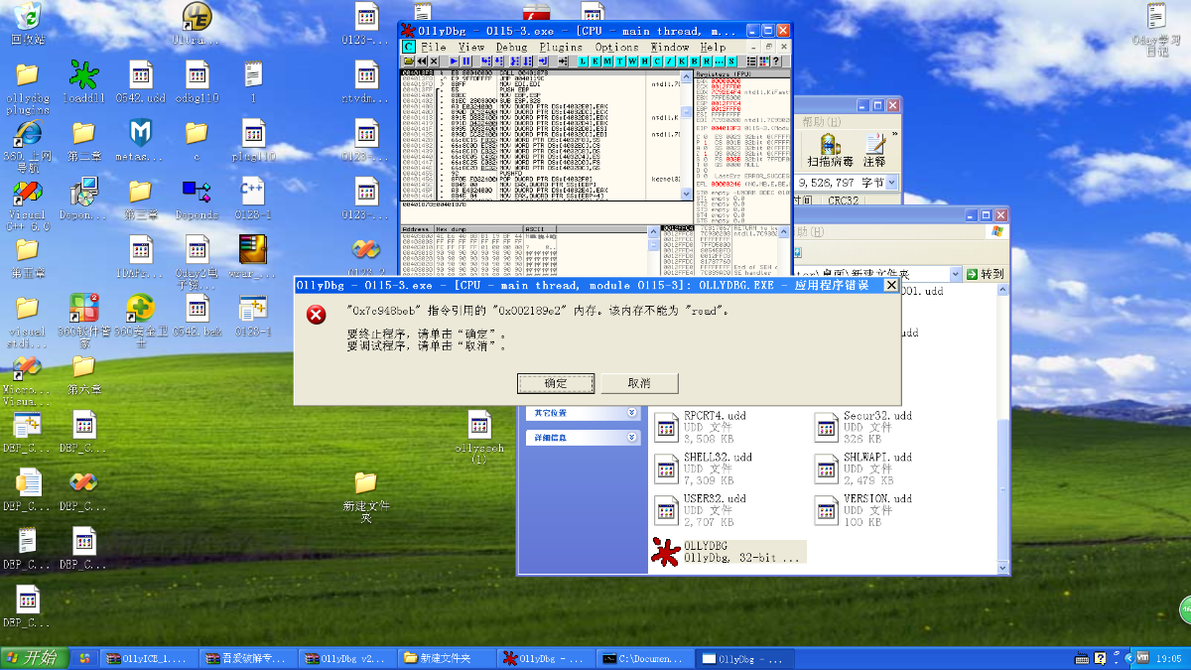Show Windows list with W button
1191x670 pixels.
[632, 62]
